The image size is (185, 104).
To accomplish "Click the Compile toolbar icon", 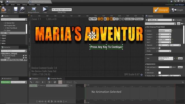I will click(x=4, y=10).
